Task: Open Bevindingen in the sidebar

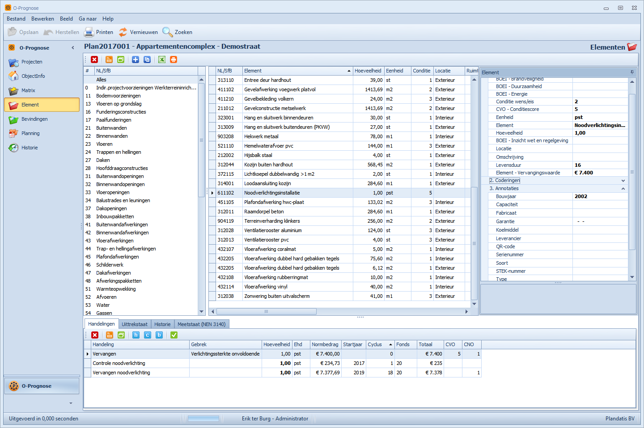Action: pyautogui.click(x=42, y=119)
